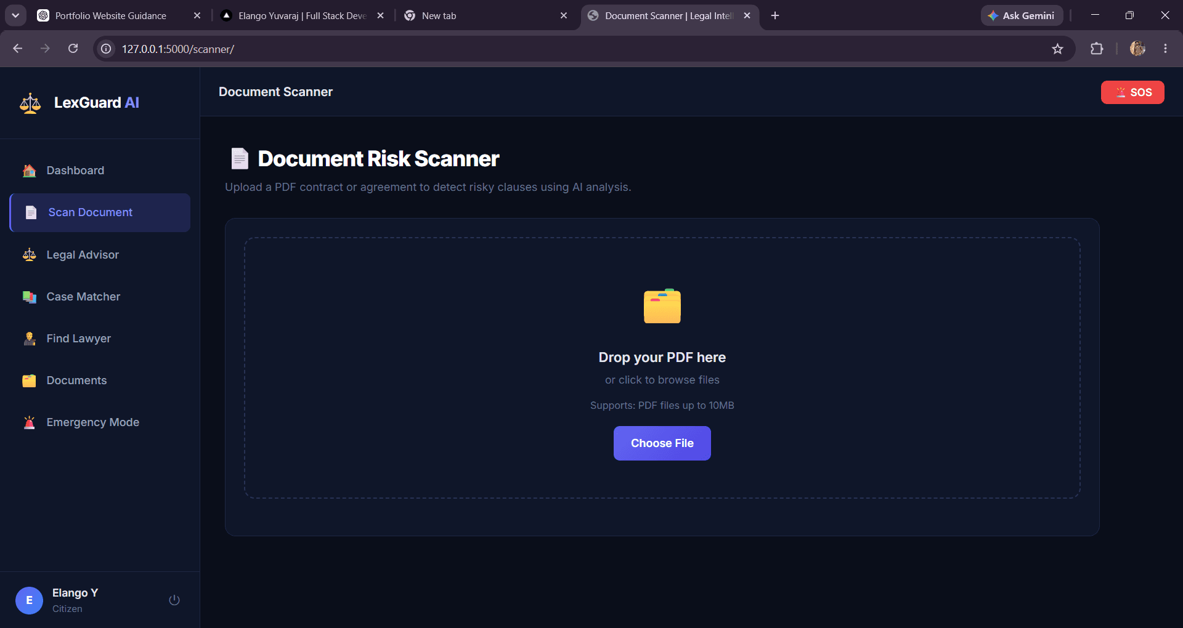Click the browser forward arrow
Image resolution: width=1183 pixels, height=628 pixels.
tap(45, 49)
